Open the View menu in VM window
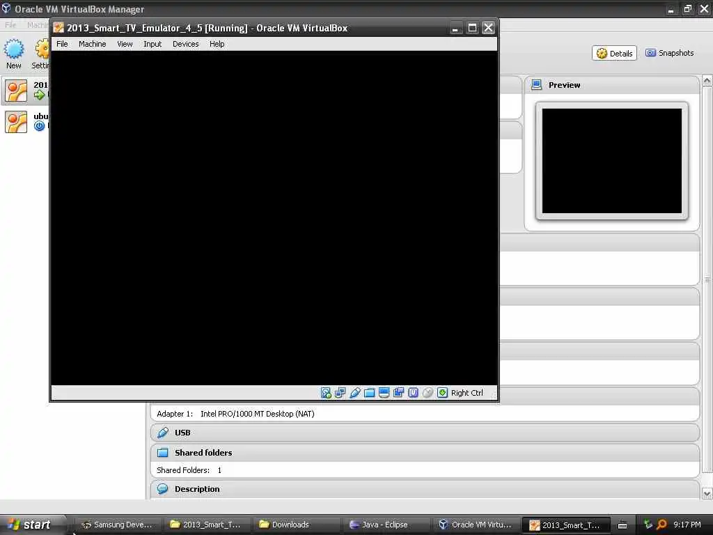The height and width of the screenshot is (535, 713). 125,44
